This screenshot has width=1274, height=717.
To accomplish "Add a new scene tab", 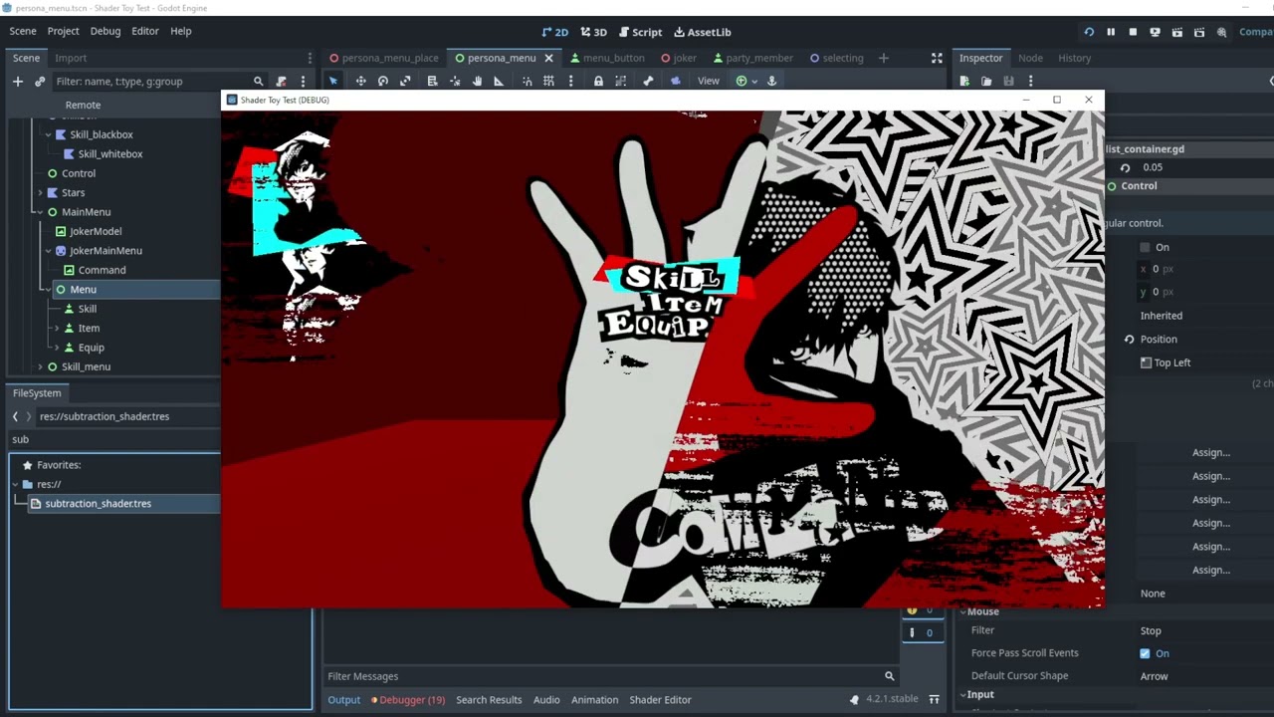I will (x=883, y=58).
